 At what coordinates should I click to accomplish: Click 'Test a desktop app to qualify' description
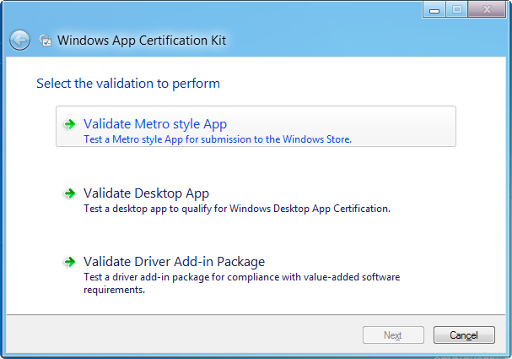237,209
